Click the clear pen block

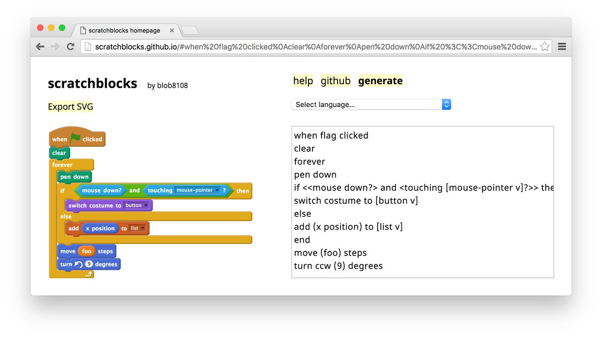point(59,153)
